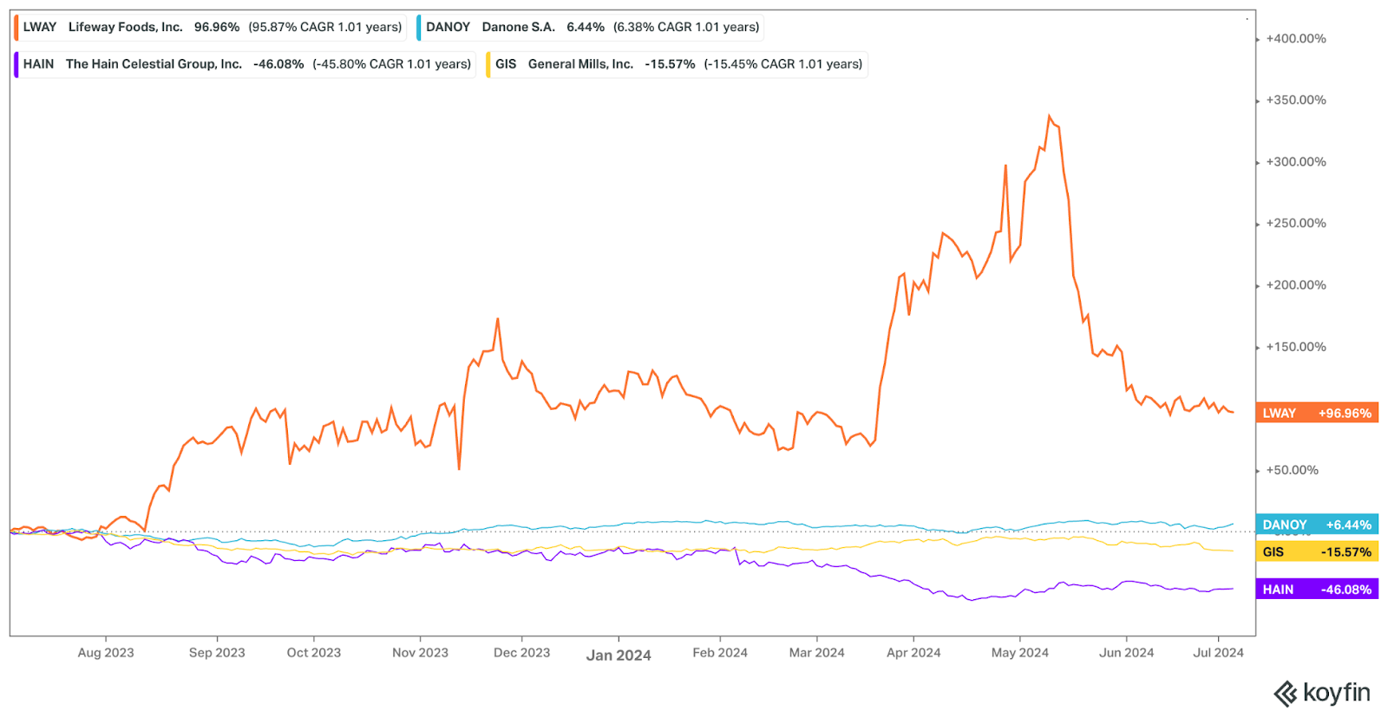Click the DANOY Danone S.A. legend entry
1388x717 pixels.
tap(591, 27)
